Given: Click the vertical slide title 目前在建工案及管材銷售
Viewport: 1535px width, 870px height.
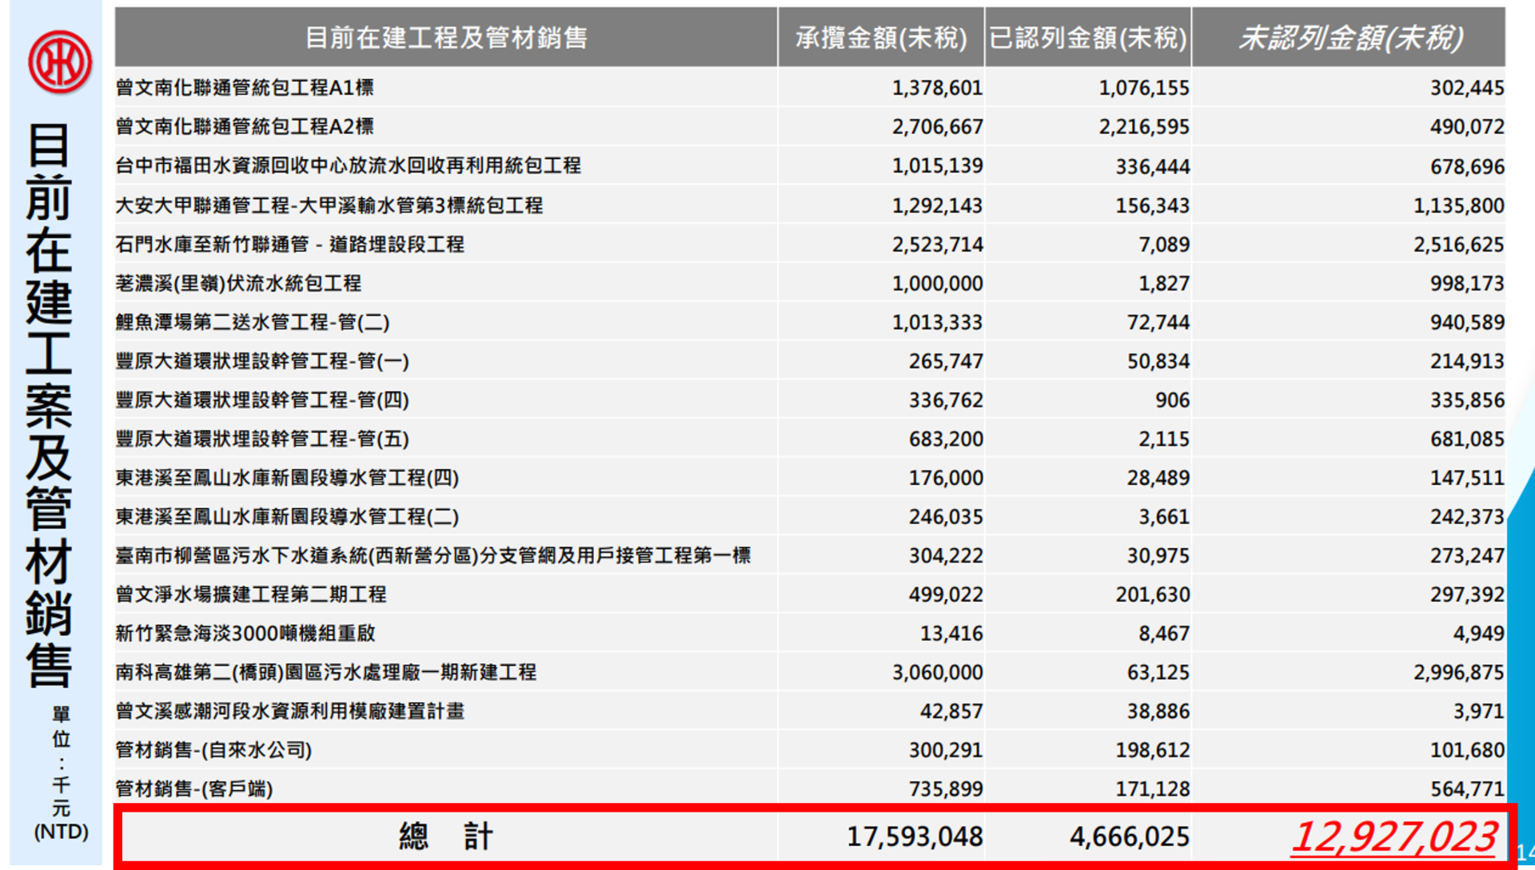Looking at the screenshot, I should click(49, 405).
